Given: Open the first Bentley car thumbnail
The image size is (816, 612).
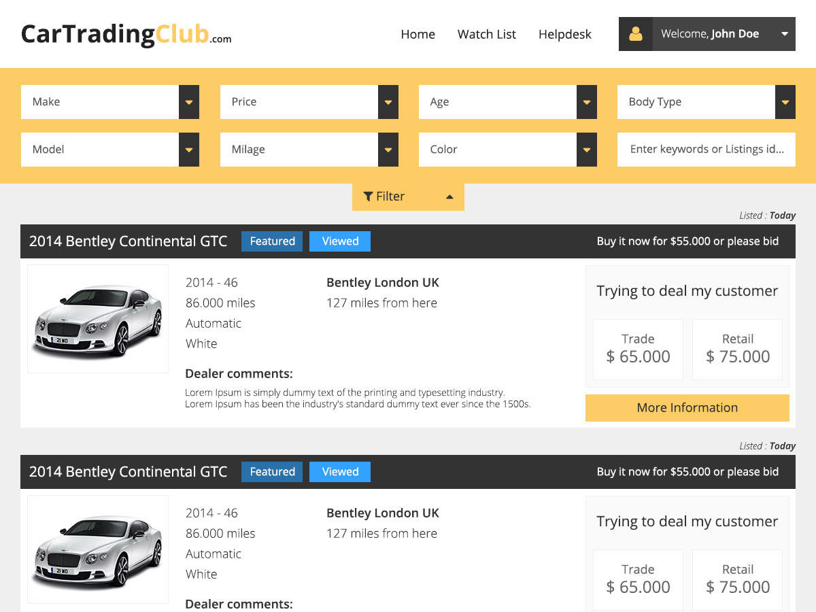Looking at the screenshot, I should tap(98, 319).
